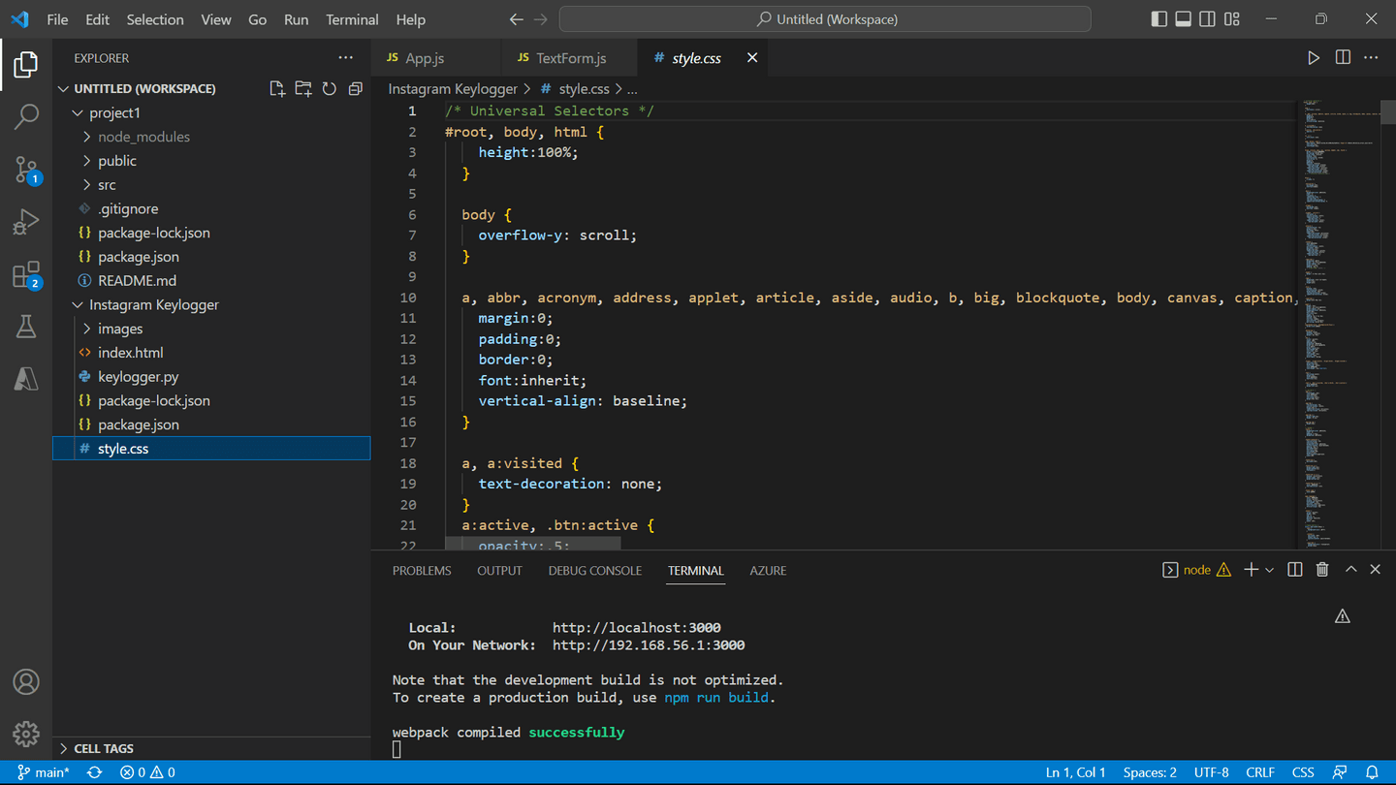Toggle the bottom panel layout button

1183,19
